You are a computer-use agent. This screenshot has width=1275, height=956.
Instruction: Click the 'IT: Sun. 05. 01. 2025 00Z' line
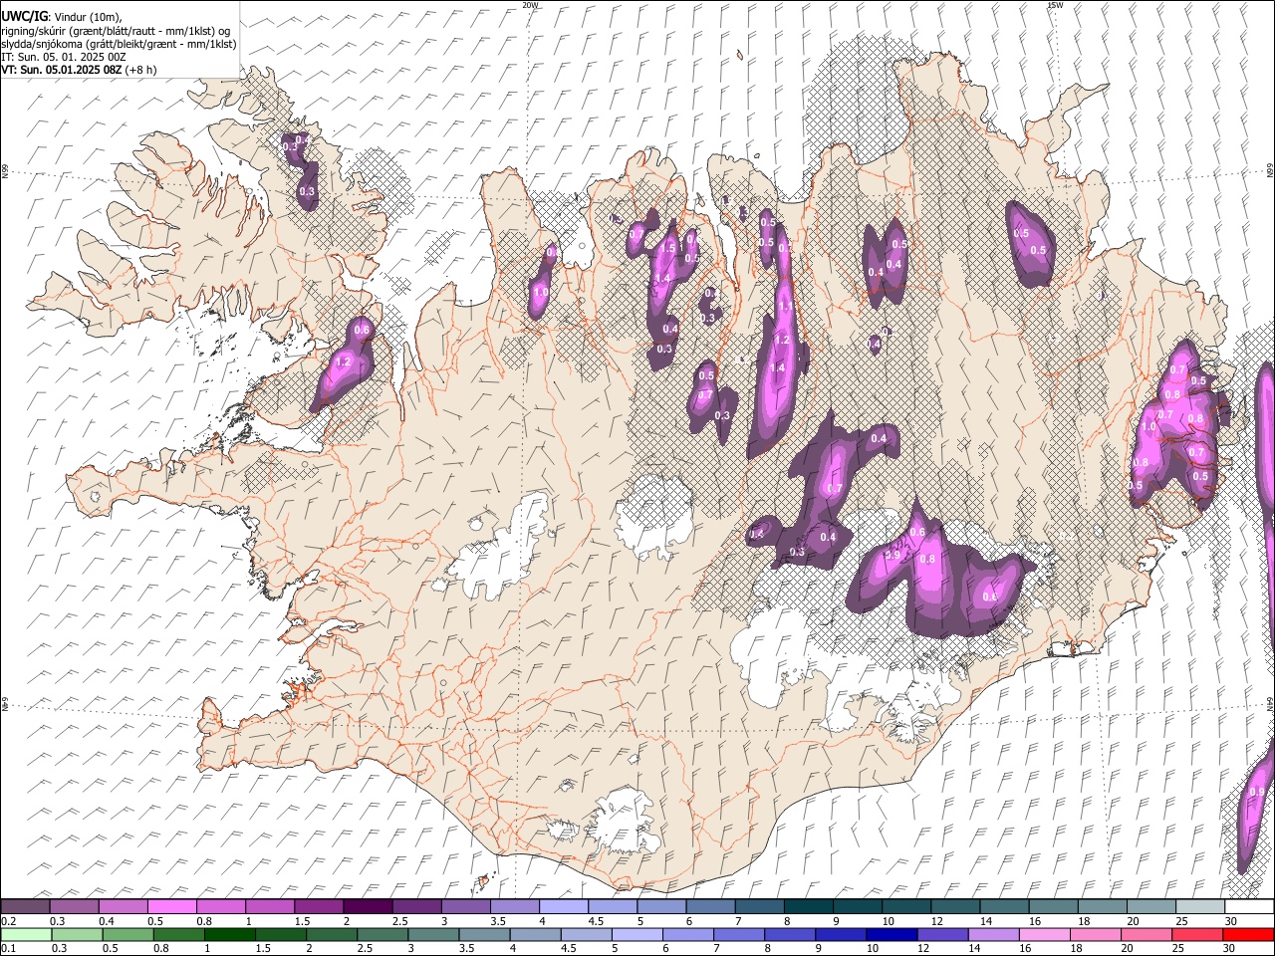64,57
